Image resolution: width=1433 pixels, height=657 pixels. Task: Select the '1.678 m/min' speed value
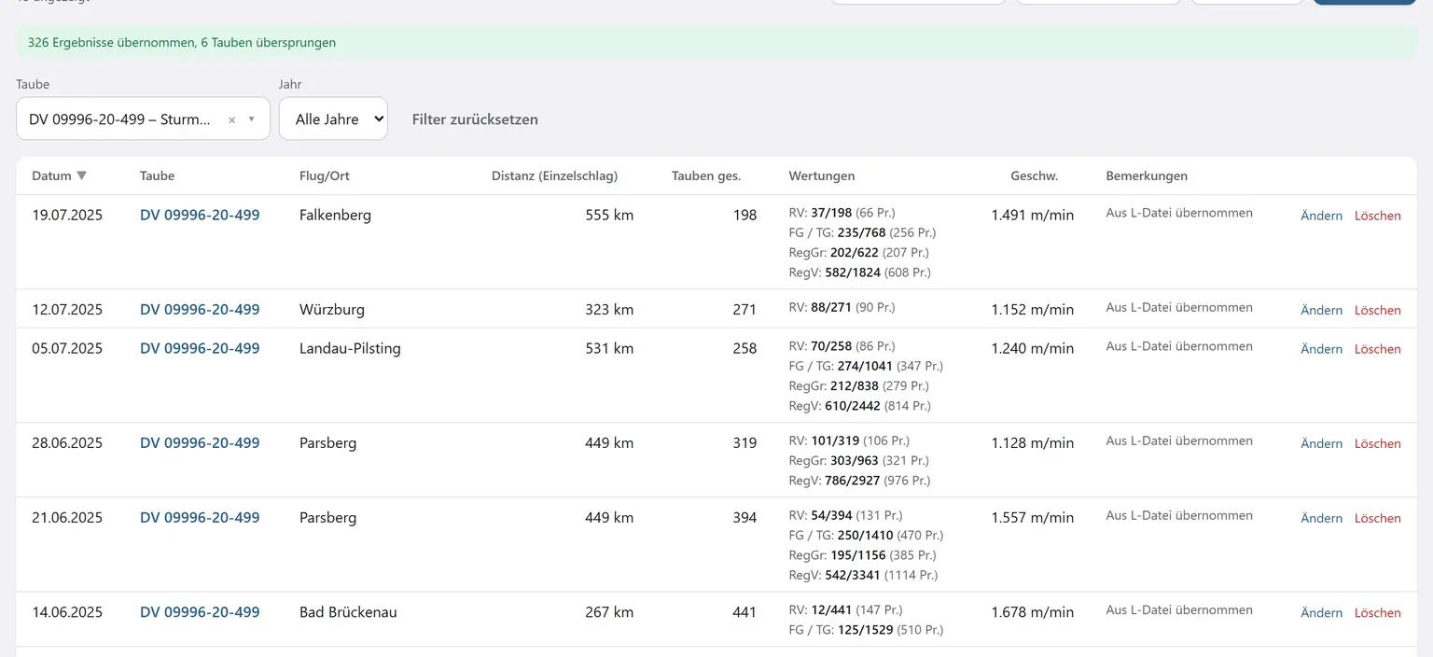(x=1033, y=612)
